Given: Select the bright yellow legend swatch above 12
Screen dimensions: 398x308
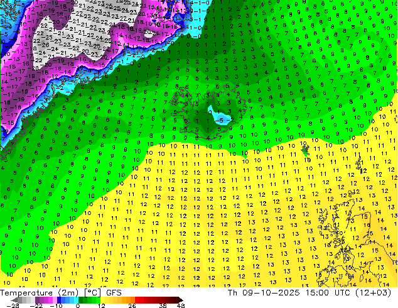Looking at the screenshot, I should pyautogui.click(x=102, y=300).
